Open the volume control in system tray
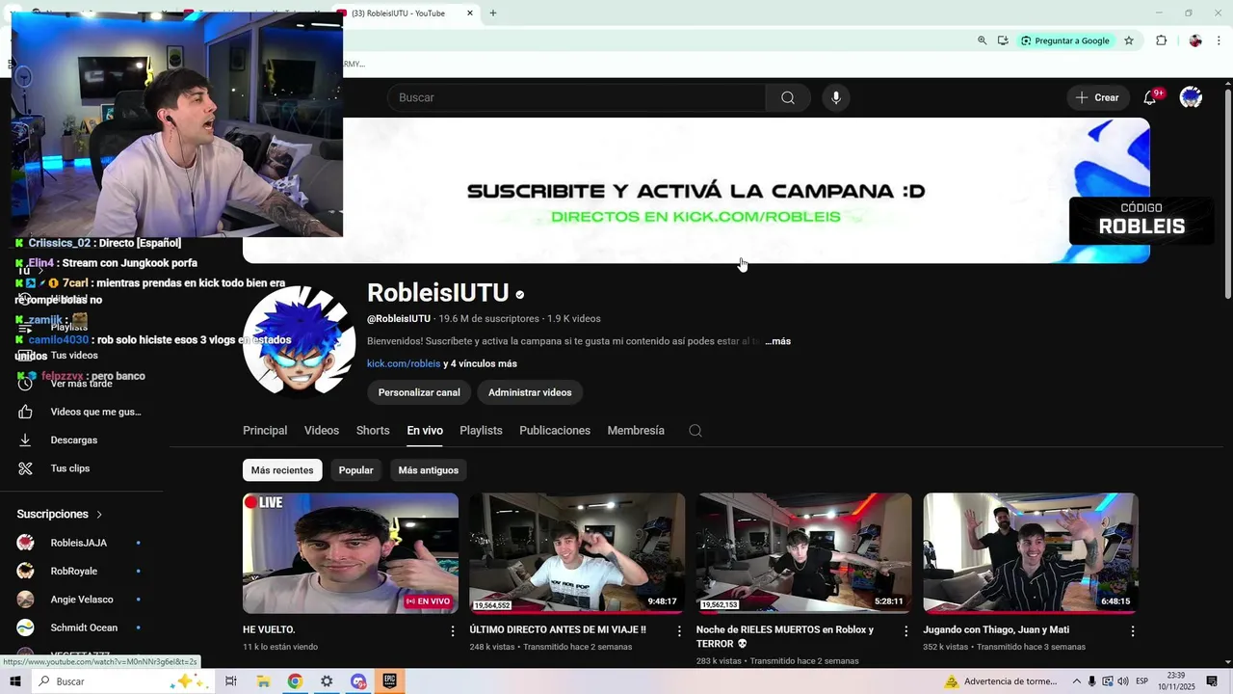This screenshot has width=1233, height=694. click(x=1123, y=681)
